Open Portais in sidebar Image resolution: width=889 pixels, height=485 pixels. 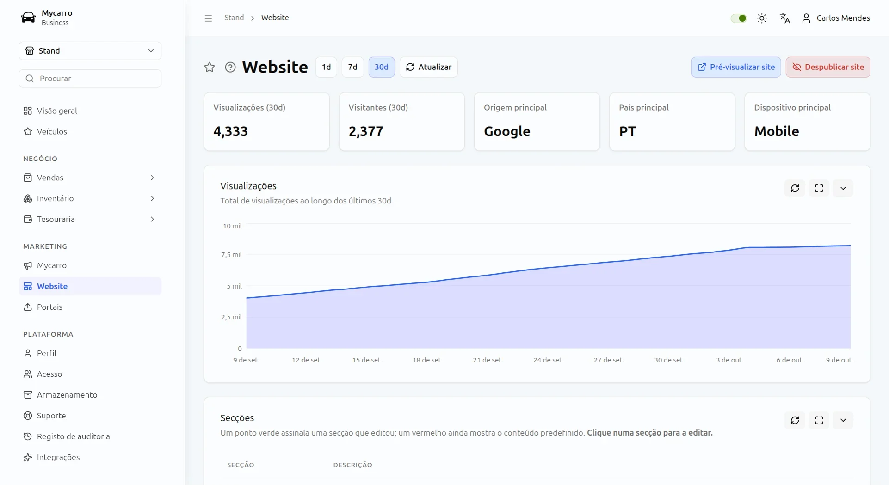pos(90,307)
